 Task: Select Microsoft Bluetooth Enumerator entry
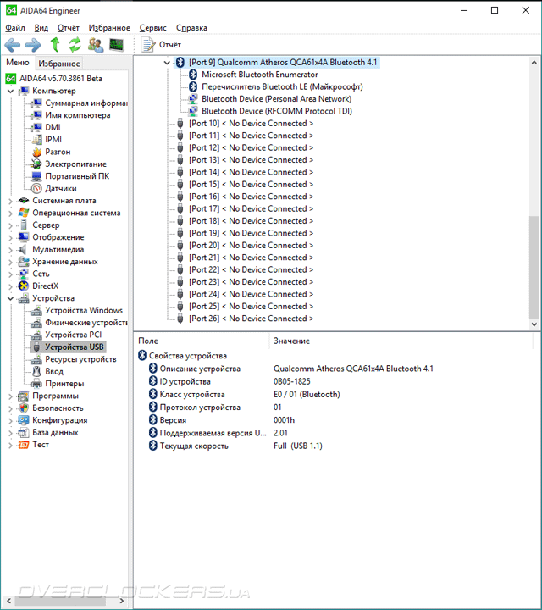click(259, 75)
